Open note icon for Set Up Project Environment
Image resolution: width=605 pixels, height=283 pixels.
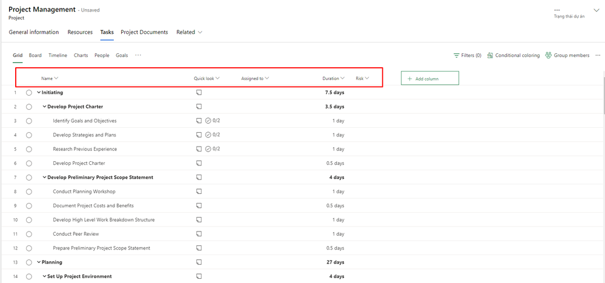coord(199,276)
